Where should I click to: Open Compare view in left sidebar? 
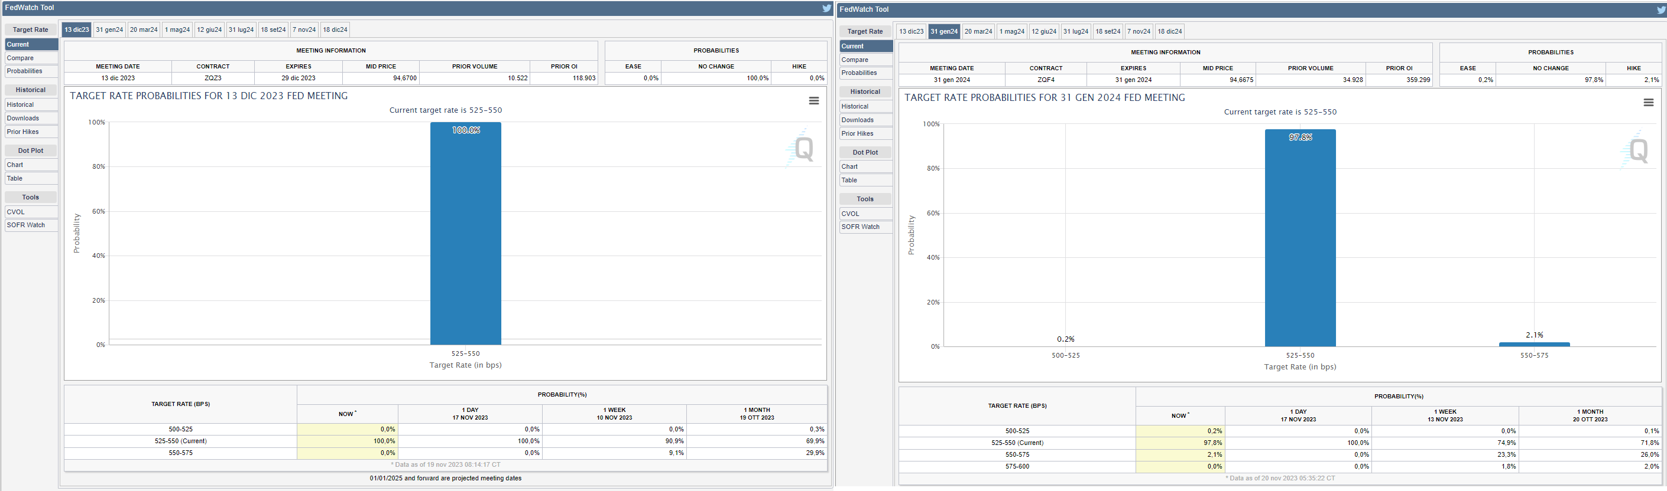[x=31, y=58]
